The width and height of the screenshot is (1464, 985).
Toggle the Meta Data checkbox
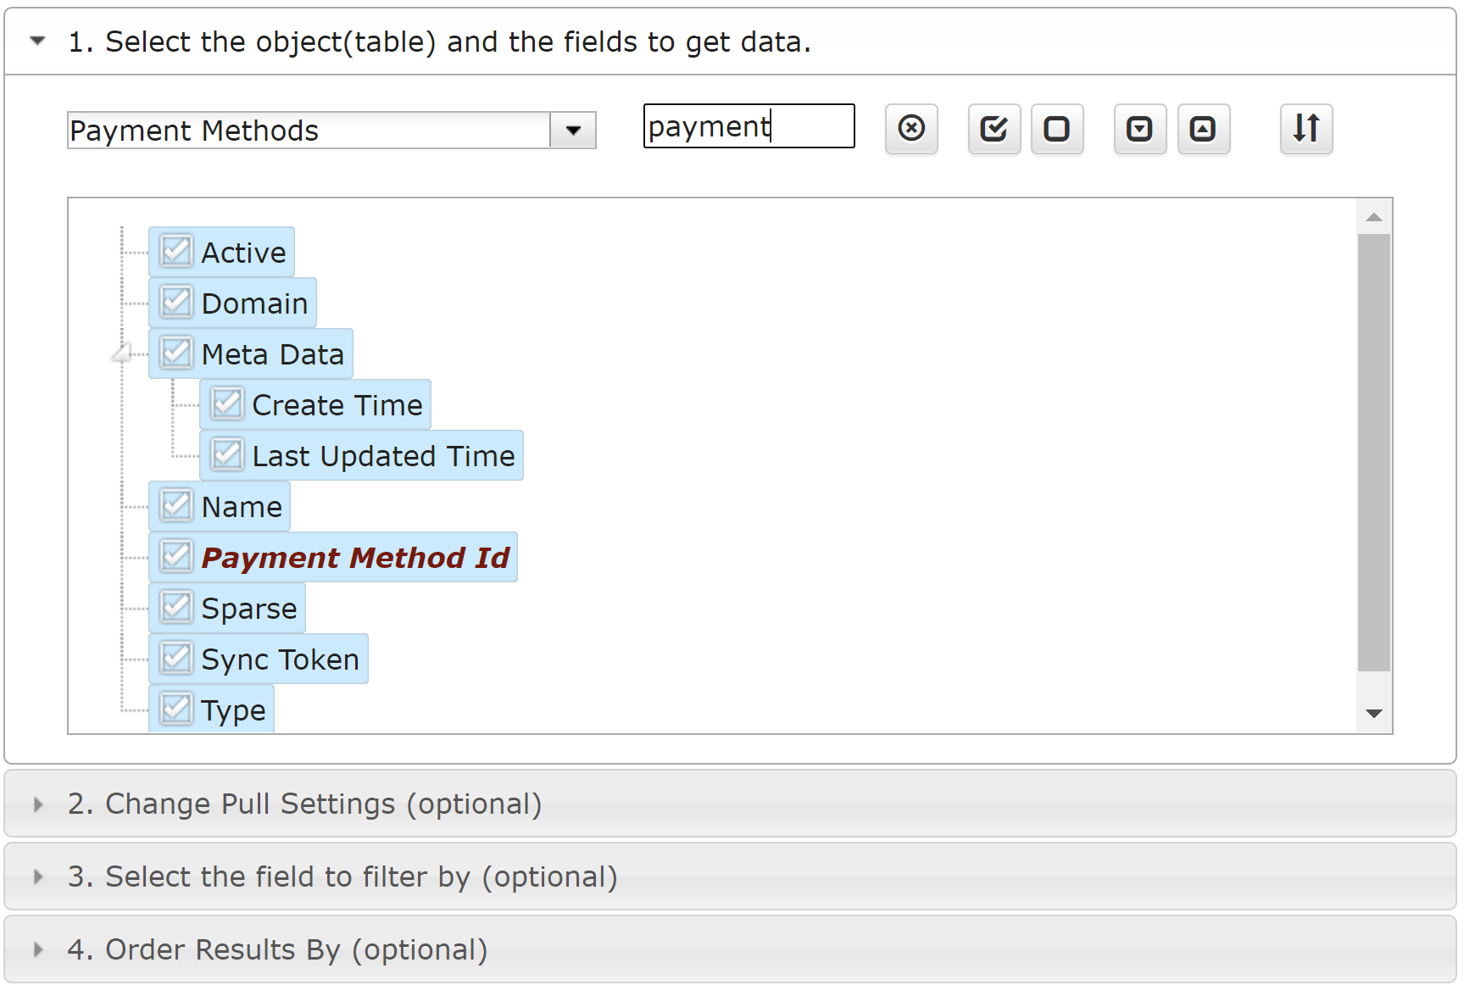176,353
